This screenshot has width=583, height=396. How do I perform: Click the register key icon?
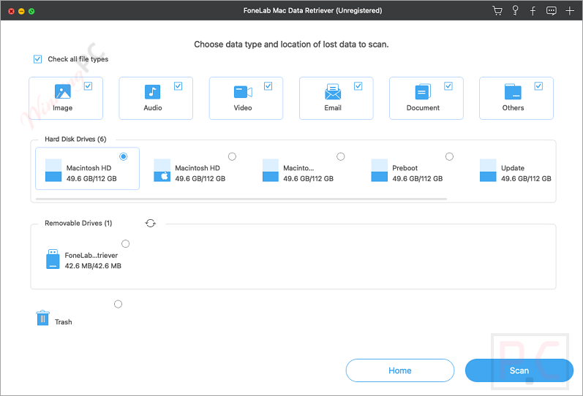pos(515,10)
